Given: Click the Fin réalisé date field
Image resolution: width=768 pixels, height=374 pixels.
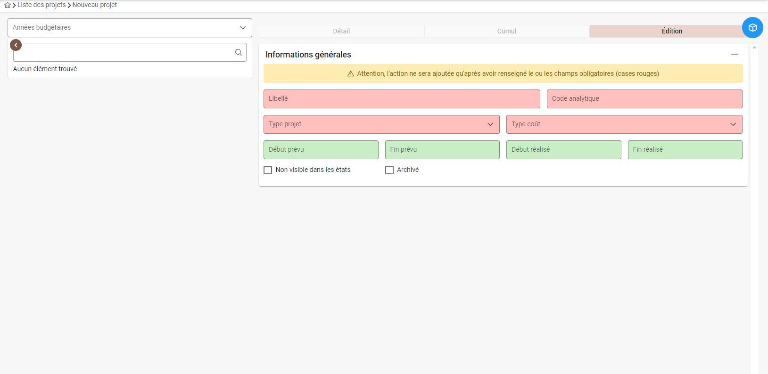Looking at the screenshot, I should click(x=685, y=150).
